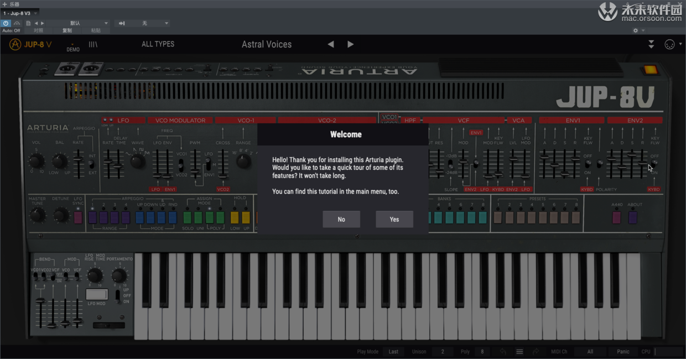The image size is (686, 359).
Task: Toggle the A440 tuning tone button
Action: click(x=616, y=217)
